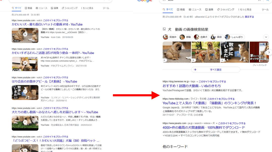Select the 森田 image filter chip

coord(217,37)
